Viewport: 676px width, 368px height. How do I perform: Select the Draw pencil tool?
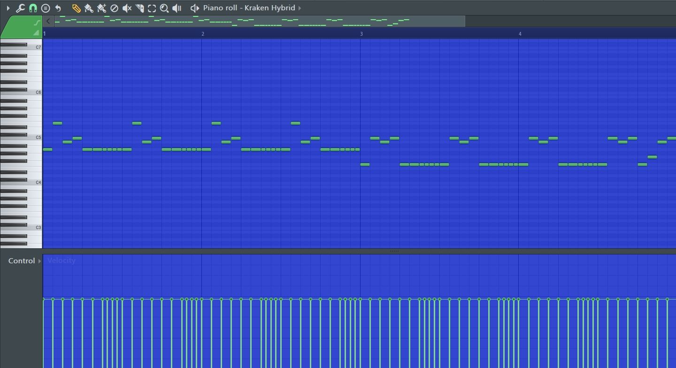[76, 8]
